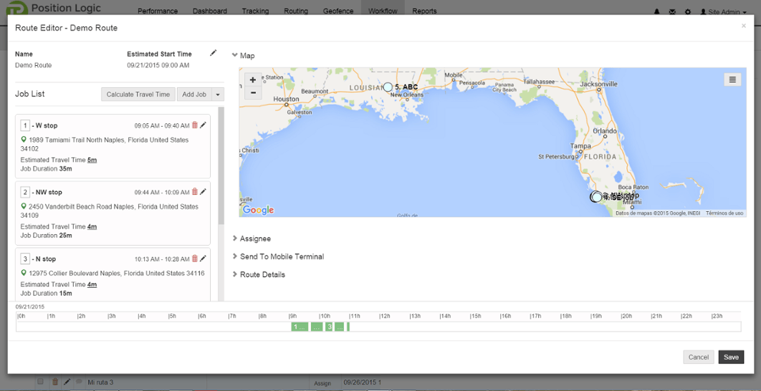Click the location pin of 1989 Tamiami Trail
761x391 pixels.
24,140
